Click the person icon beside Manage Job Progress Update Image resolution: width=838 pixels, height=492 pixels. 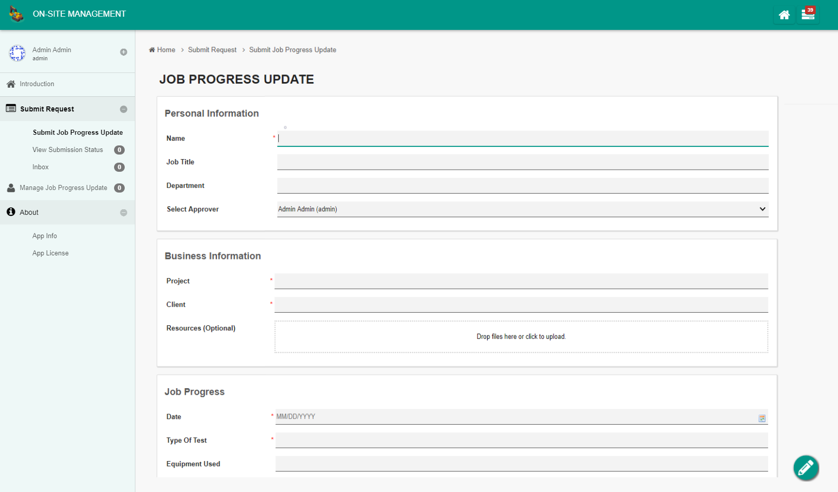point(10,187)
